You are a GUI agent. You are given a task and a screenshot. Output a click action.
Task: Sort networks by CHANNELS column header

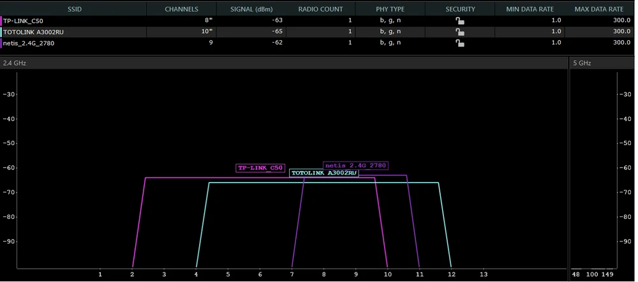181,9
